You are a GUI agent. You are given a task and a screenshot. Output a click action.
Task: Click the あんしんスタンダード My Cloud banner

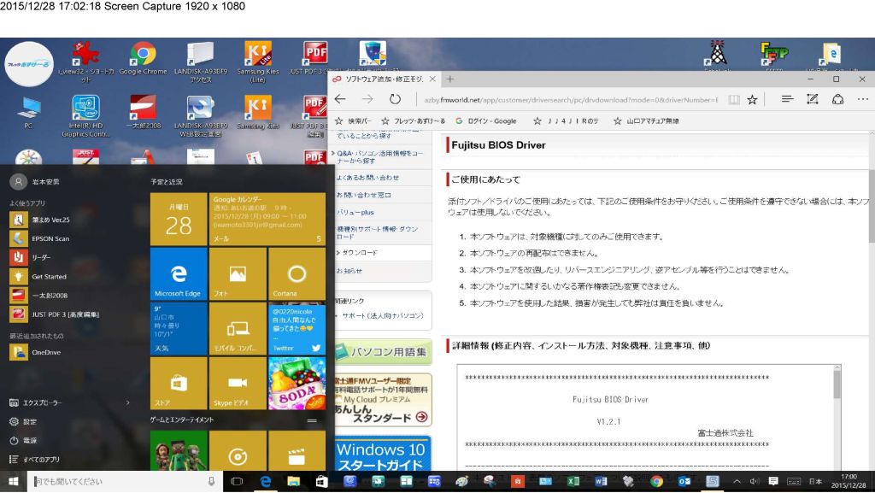coord(383,400)
